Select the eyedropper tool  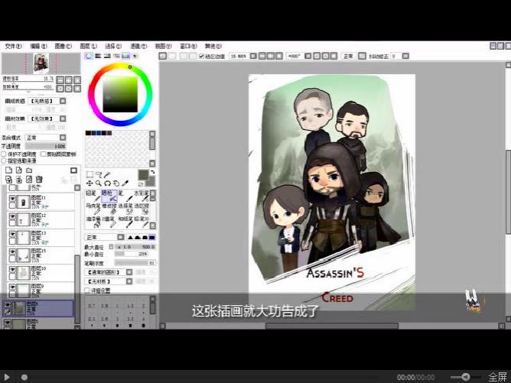[125, 183]
